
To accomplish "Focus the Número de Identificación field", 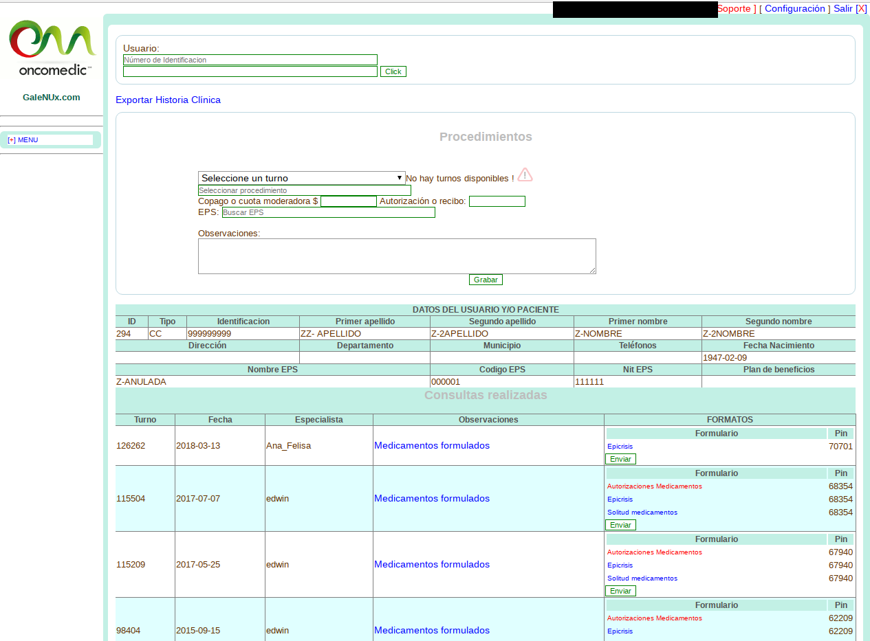I will pyautogui.click(x=250, y=60).
